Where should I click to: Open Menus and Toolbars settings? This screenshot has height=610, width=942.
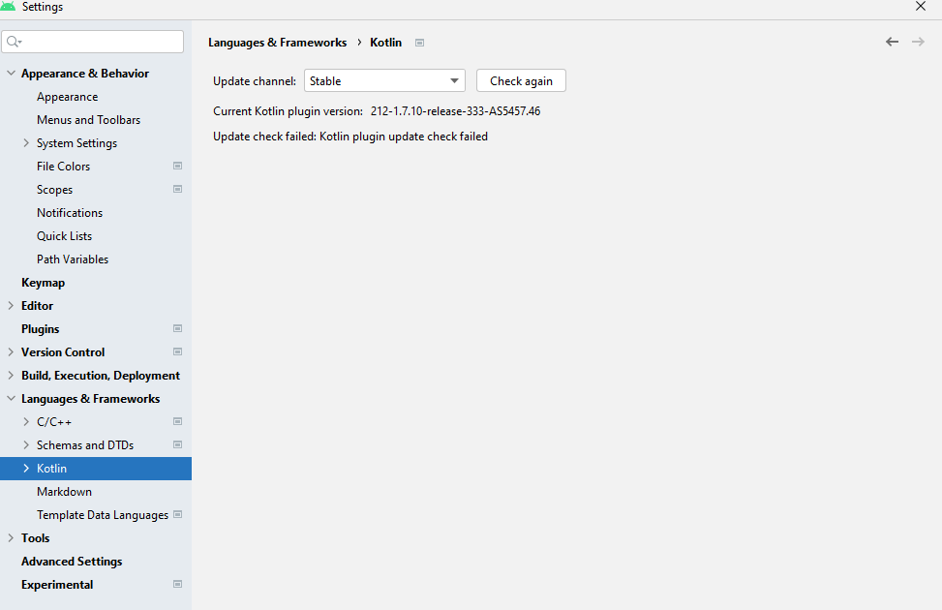[x=88, y=120]
